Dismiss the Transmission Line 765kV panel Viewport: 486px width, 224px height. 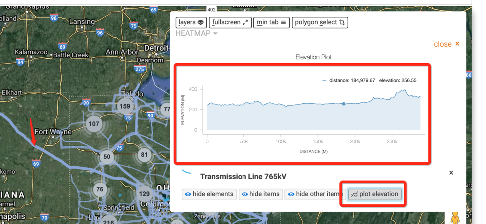(451, 173)
